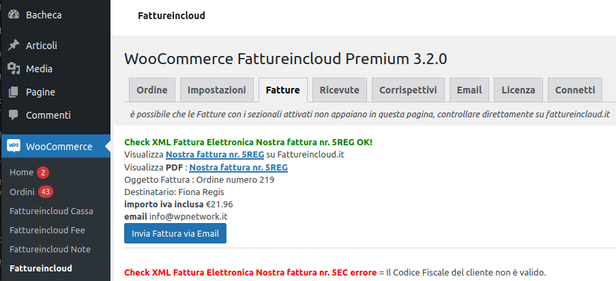Click the Articoli pushpin icon
Viewport: 616px width, 281px height.
[14, 45]
